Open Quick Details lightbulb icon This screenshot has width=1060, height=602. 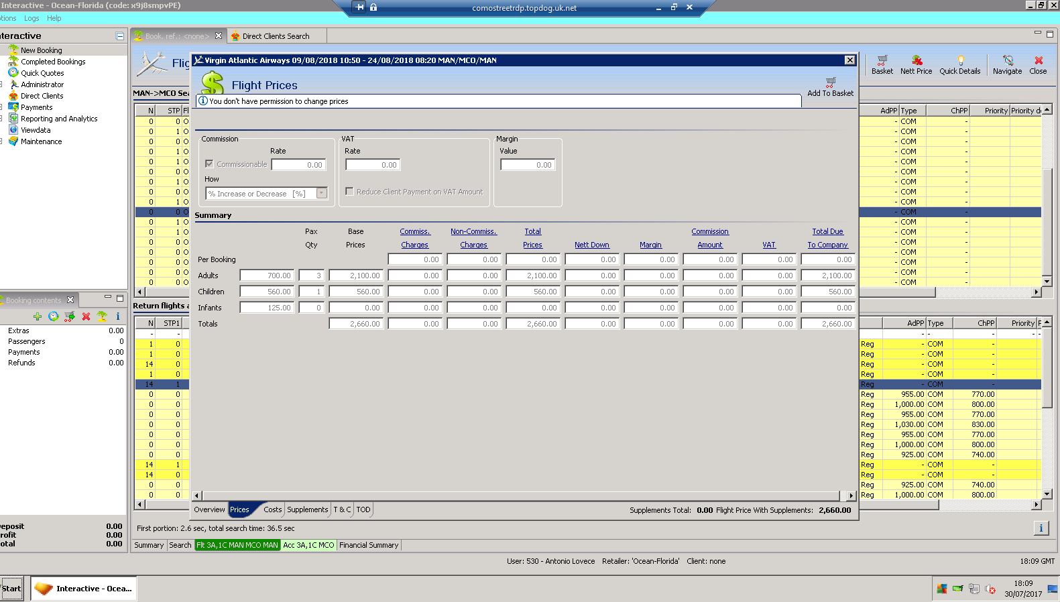[x=959, y=61]
